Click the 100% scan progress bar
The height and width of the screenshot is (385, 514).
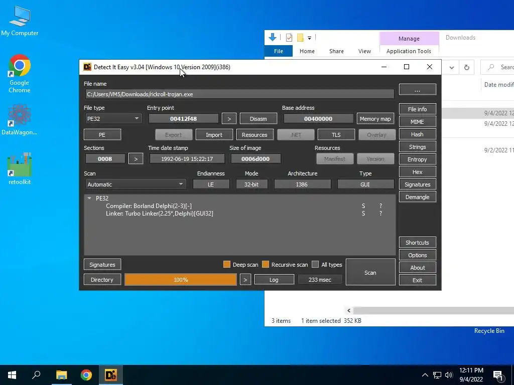181,280
